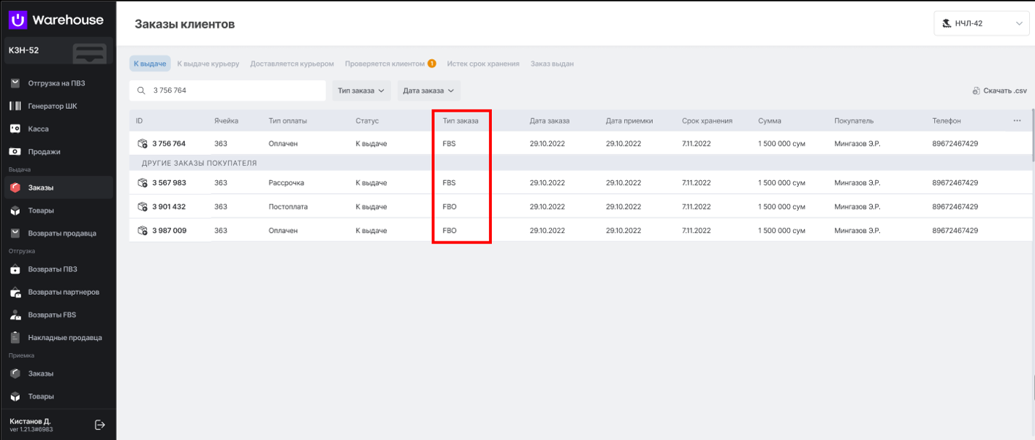Click the Касса cash register icon

coord(15,129)
